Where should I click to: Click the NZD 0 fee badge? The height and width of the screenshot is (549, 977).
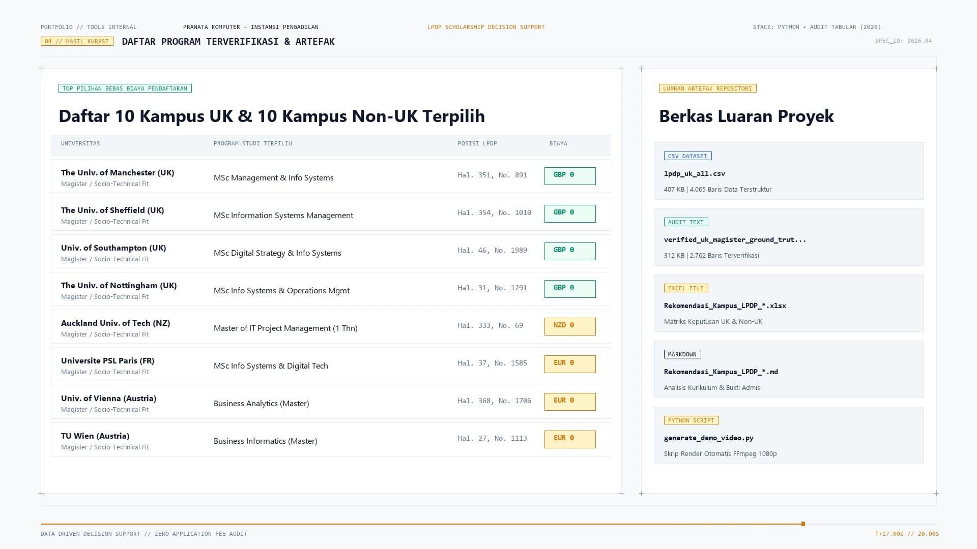(x=570, y=326)
